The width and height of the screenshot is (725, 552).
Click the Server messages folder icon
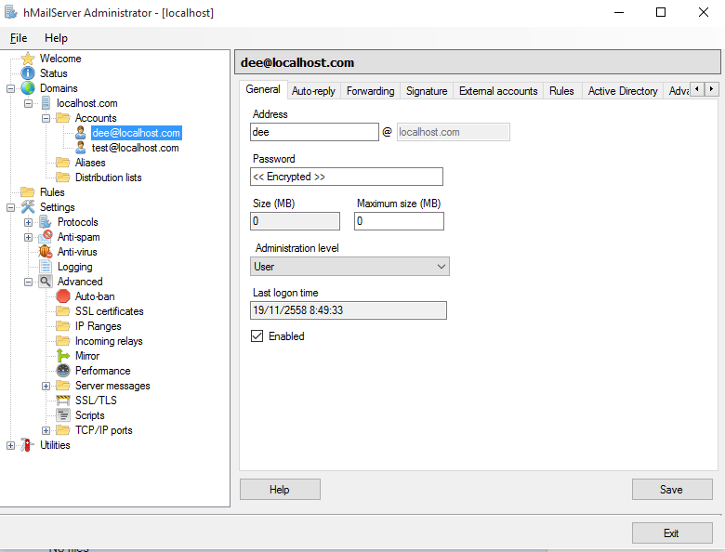pos(63,386)
